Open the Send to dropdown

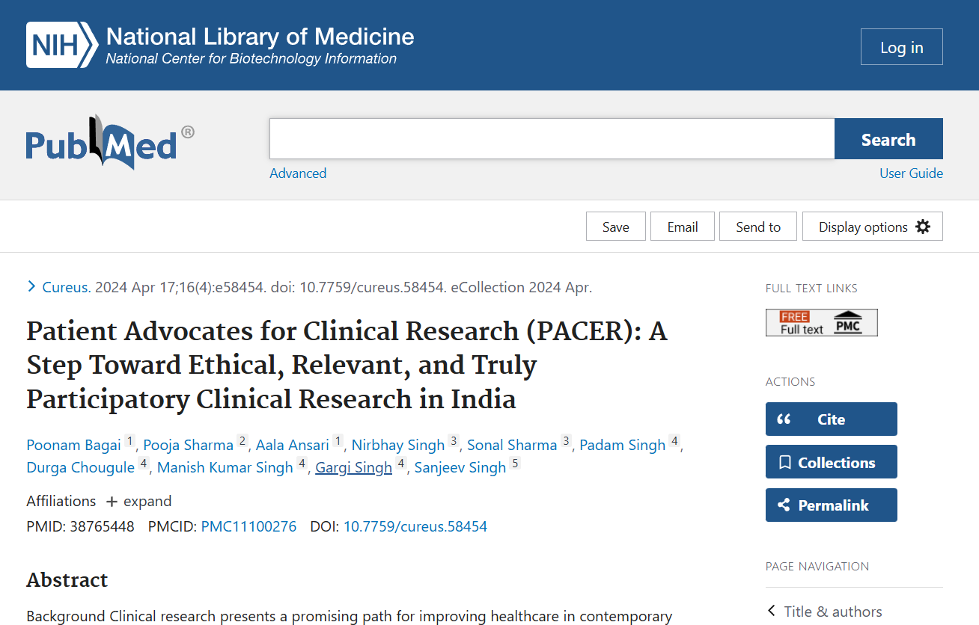(757, 227)
